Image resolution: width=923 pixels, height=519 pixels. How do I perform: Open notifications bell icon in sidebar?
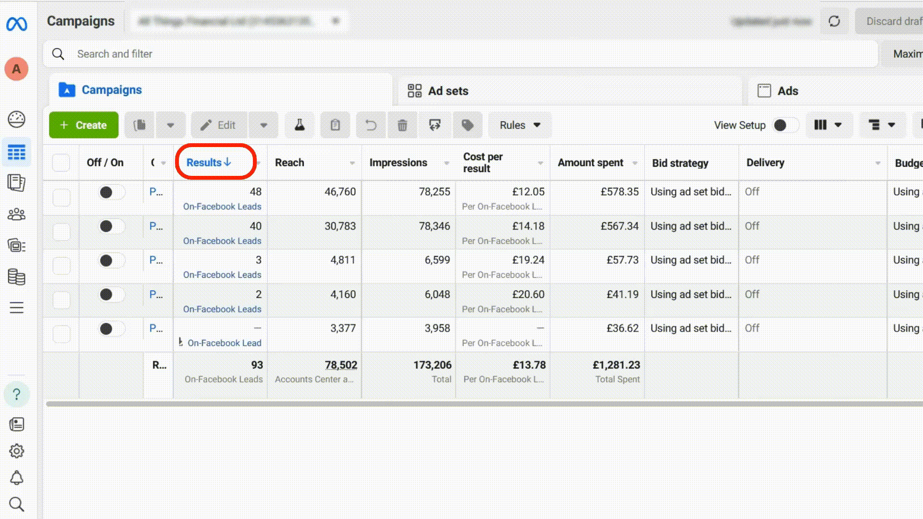point(16,478)
